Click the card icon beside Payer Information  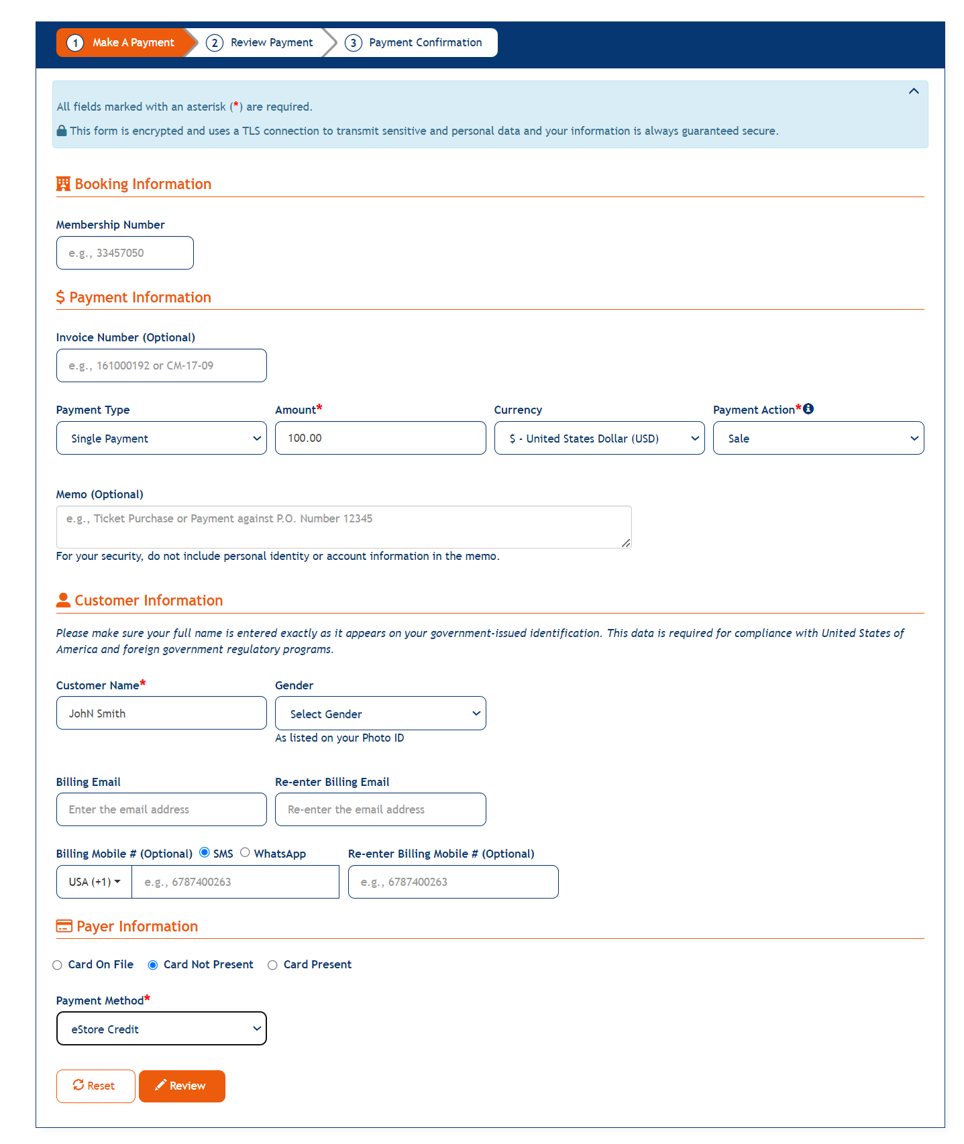pos(64,925)
